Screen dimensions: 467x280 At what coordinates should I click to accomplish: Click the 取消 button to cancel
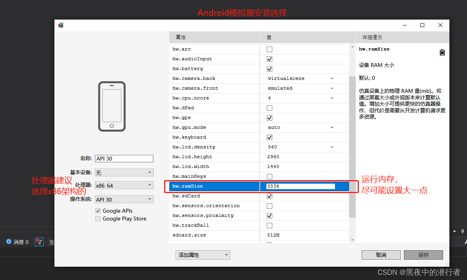(x=381, y=255)
